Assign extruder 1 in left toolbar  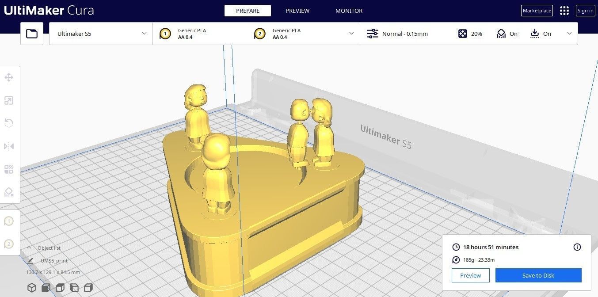9,221
